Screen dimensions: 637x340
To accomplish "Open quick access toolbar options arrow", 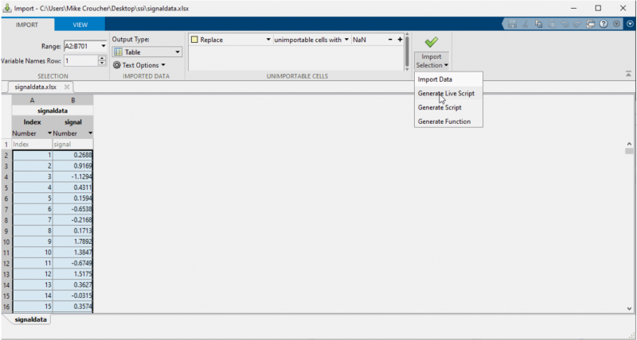I will point(616,25).
